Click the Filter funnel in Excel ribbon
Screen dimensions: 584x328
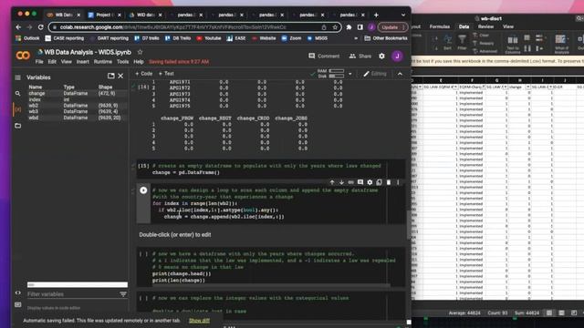462,43
